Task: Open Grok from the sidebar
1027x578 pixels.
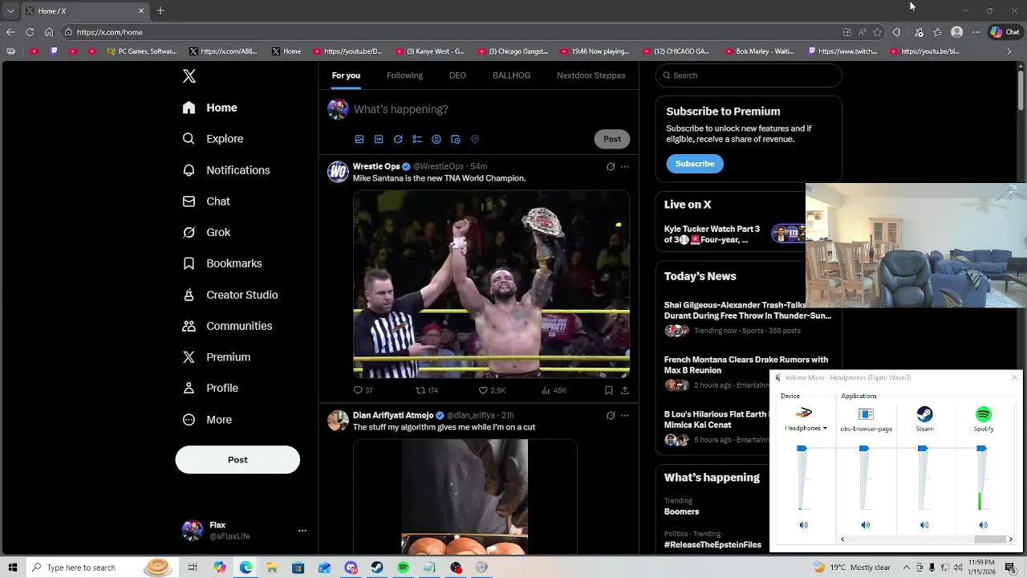Action: [x=206, y=232]
